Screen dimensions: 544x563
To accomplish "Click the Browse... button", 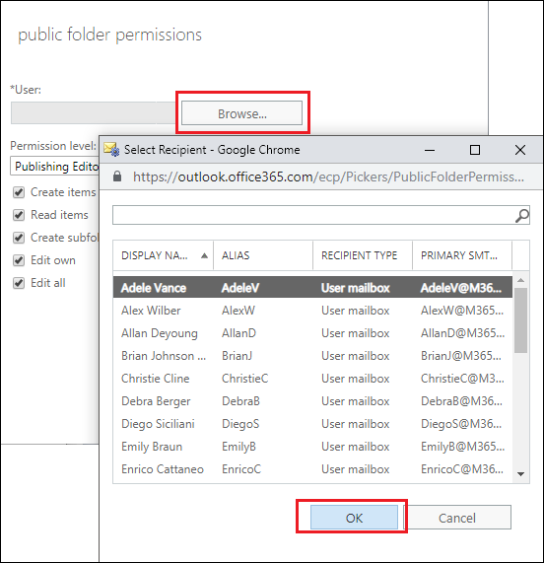I will [241, 113].
